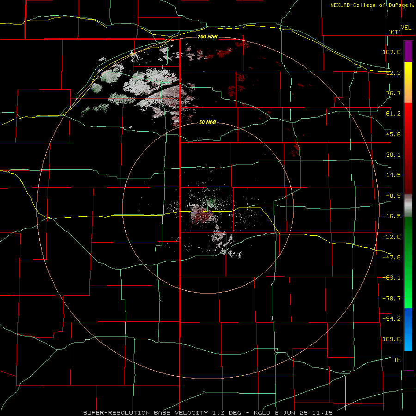
Task: Click the -16.5 velocity scale value
Action: click(x=392, y=216)
